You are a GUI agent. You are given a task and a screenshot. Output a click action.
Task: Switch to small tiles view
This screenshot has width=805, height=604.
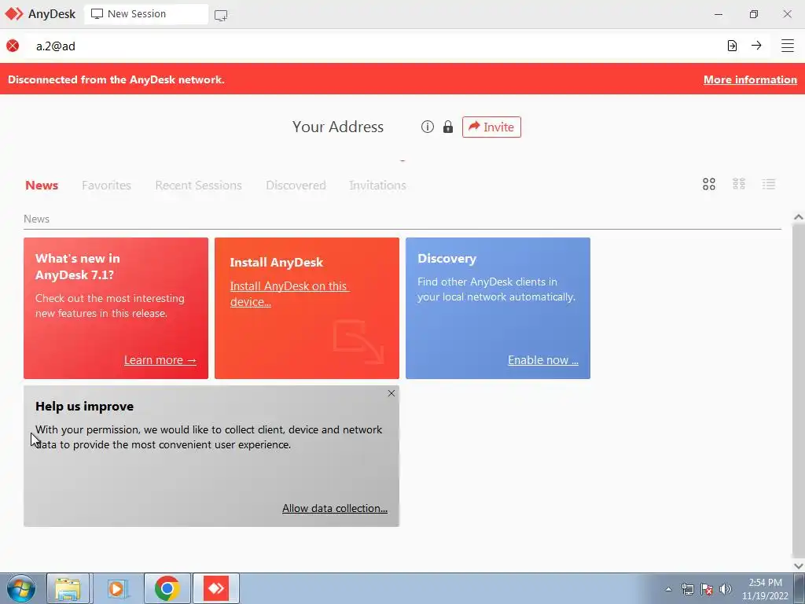coord(739,184)
